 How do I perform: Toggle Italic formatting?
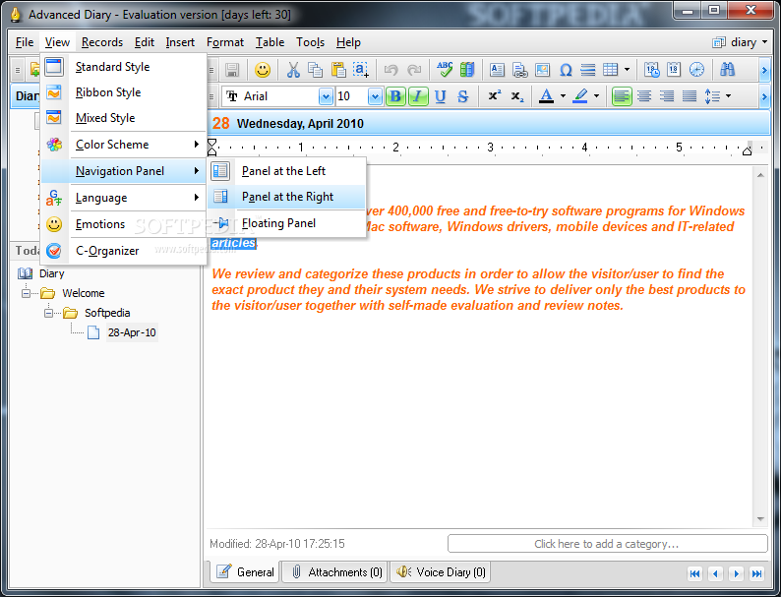click(418, 96)
